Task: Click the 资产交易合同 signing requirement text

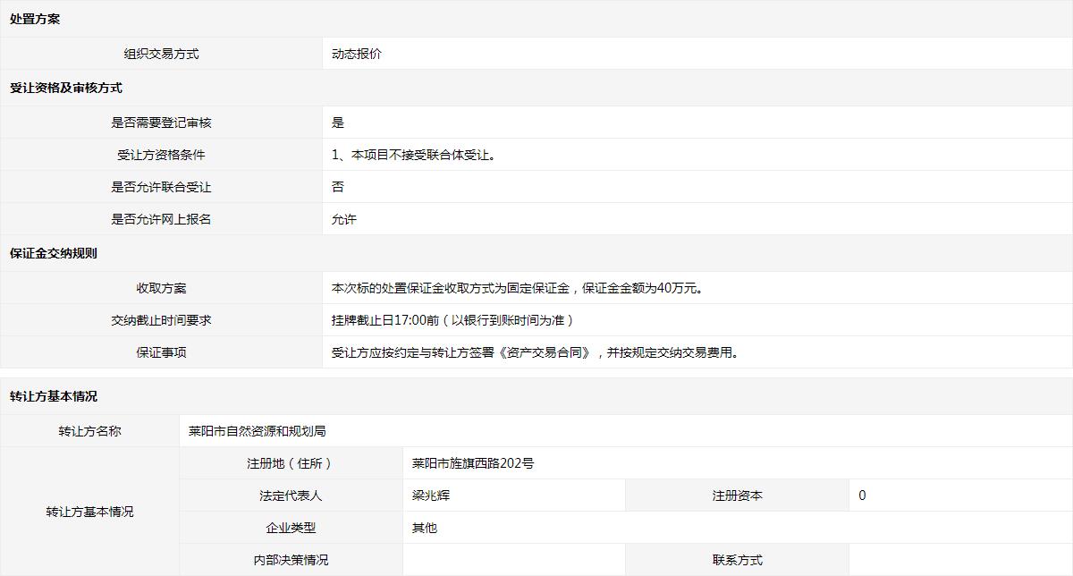Action: pyautogui.click(x=536, y=352)
